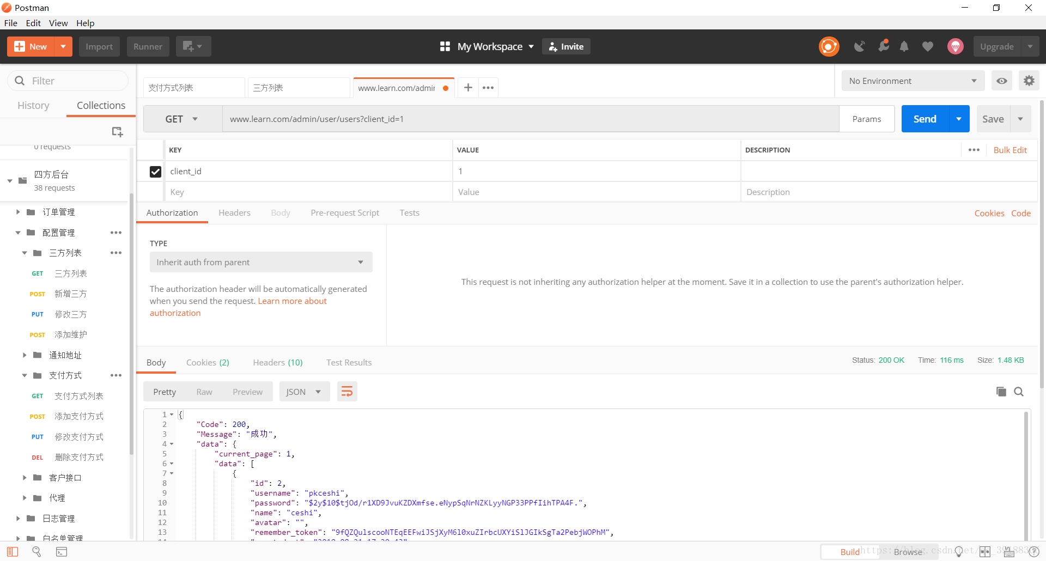Click the Send button
Screen dimensions: 1046x561
pos(924,119)
